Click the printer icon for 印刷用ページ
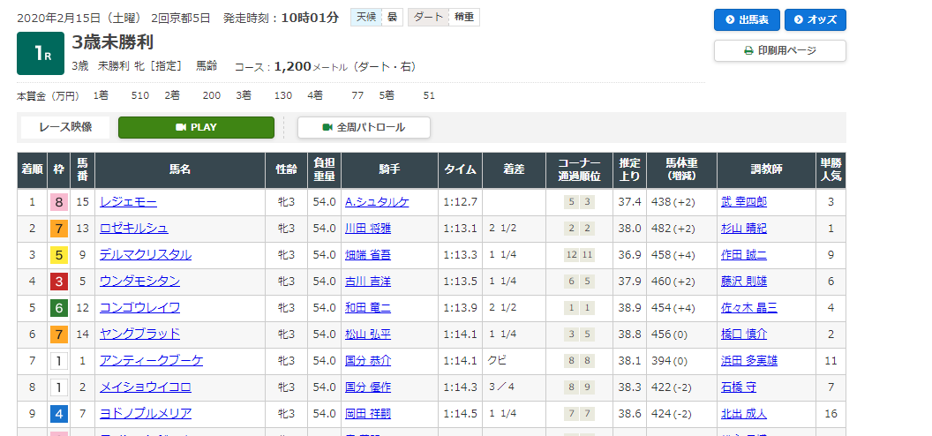The image size is (932, 436). (x=748, y=51)
